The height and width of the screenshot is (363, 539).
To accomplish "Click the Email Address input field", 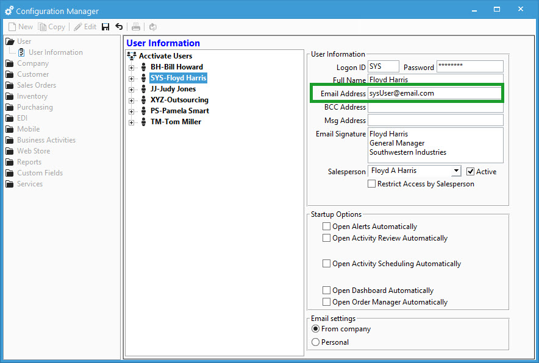I will [435, 93].
